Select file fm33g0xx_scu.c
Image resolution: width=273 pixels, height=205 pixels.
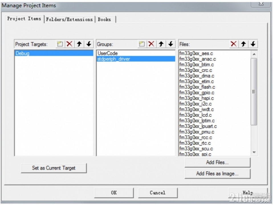point(196,149)
